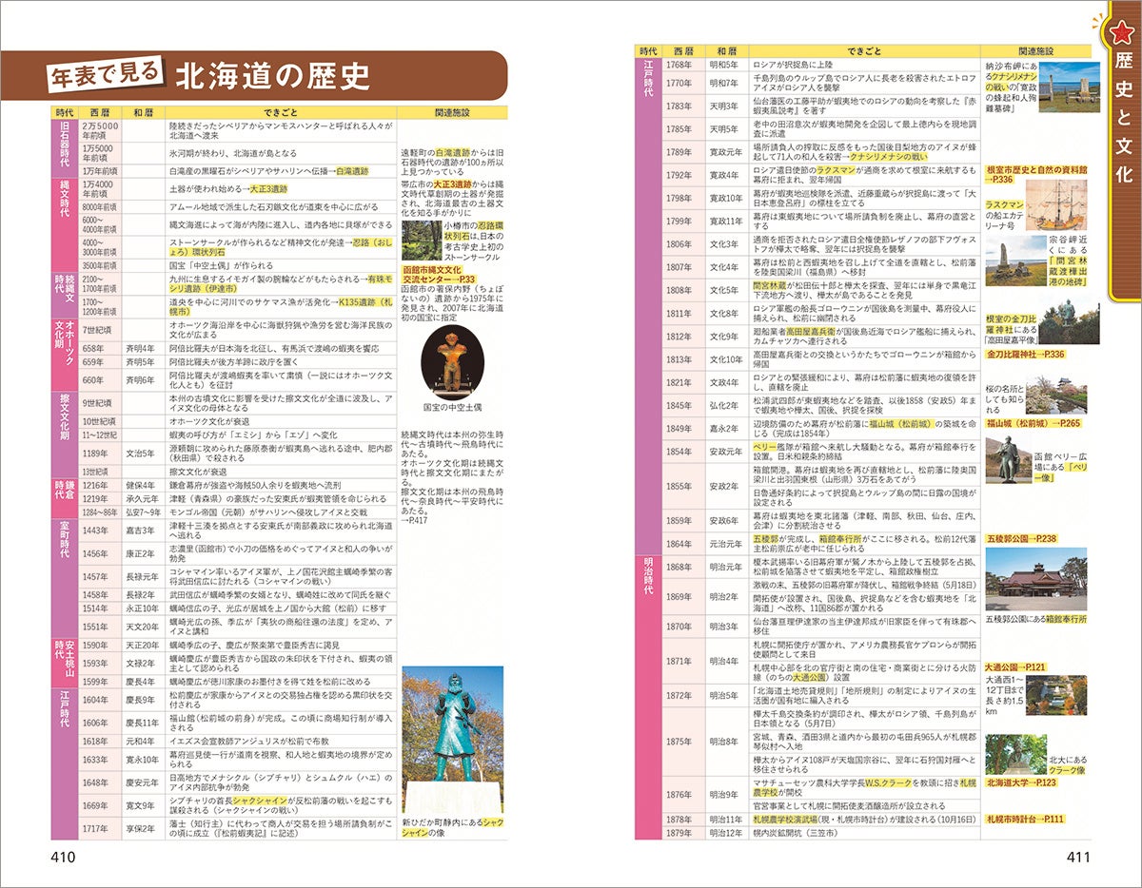Screen dimensions: 1142x888
Task: Click the 五稜郭公園→P.238 reference
Action: (1021, 537)
